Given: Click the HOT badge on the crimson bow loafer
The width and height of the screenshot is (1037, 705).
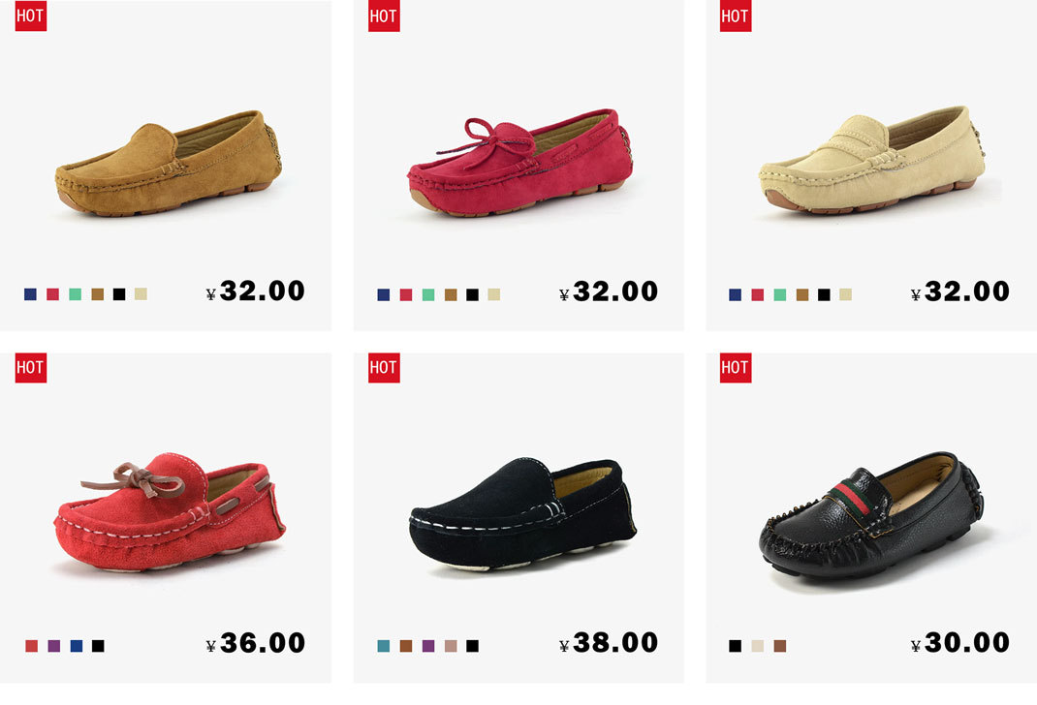Looking at the screenshot, I should (x=384, y=15).
